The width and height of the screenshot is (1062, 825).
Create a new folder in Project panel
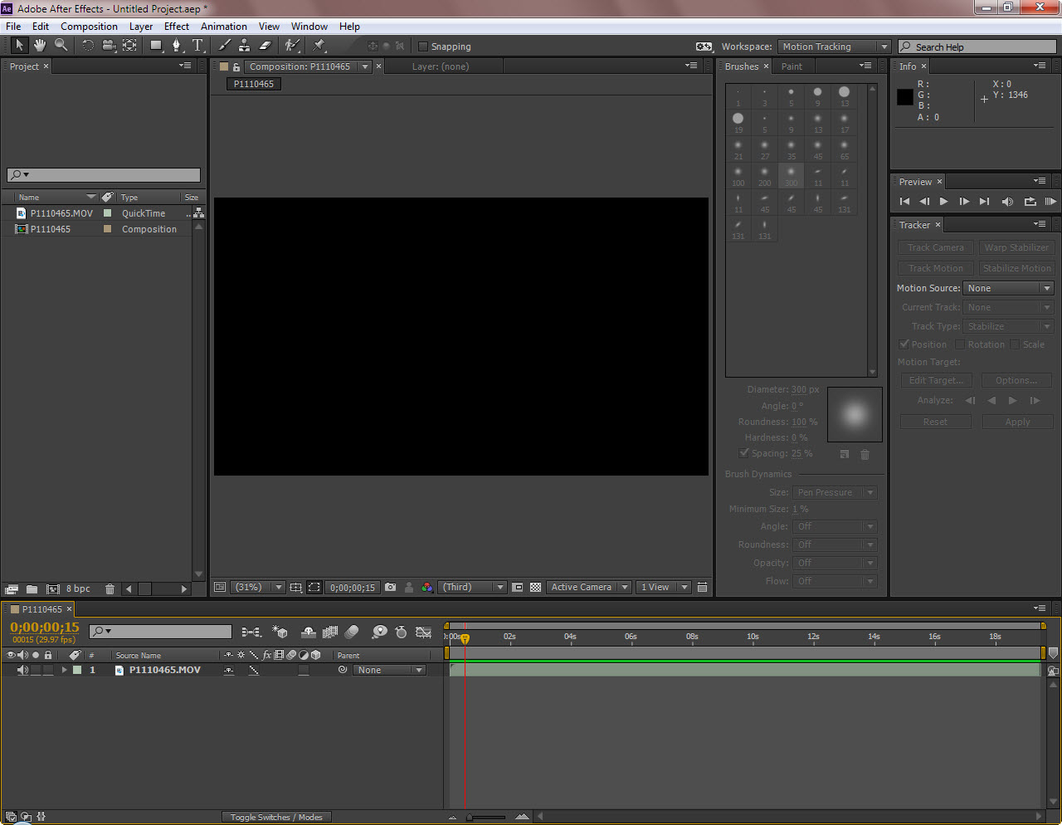click(32, 588)
